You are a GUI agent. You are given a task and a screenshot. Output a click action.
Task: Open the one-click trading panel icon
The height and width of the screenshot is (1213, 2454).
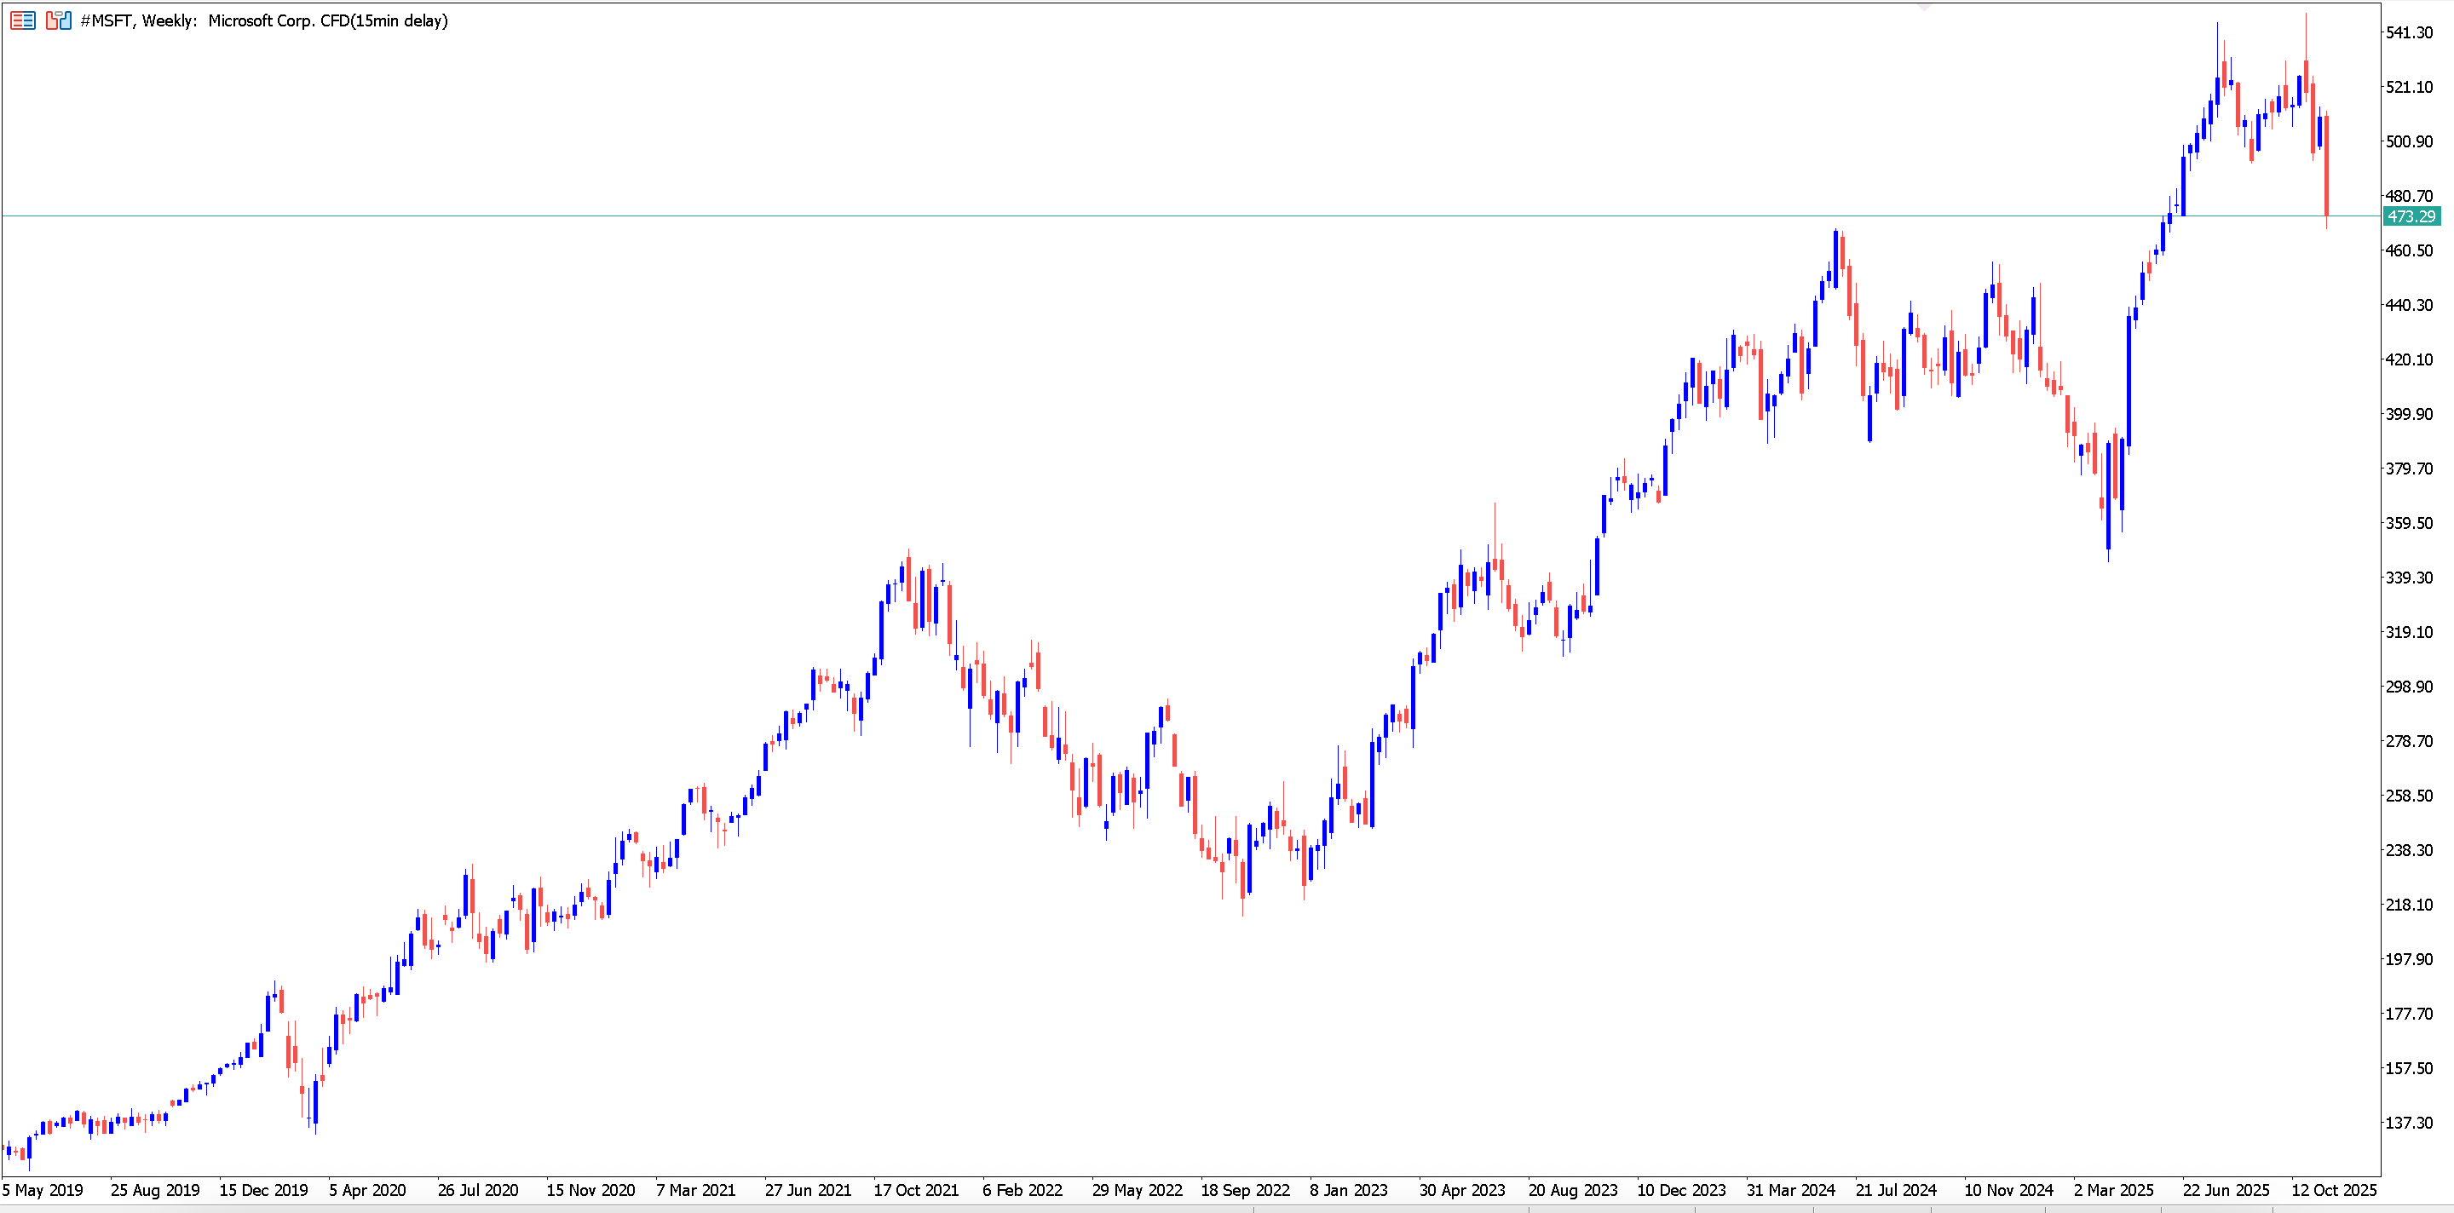(23, 20)
